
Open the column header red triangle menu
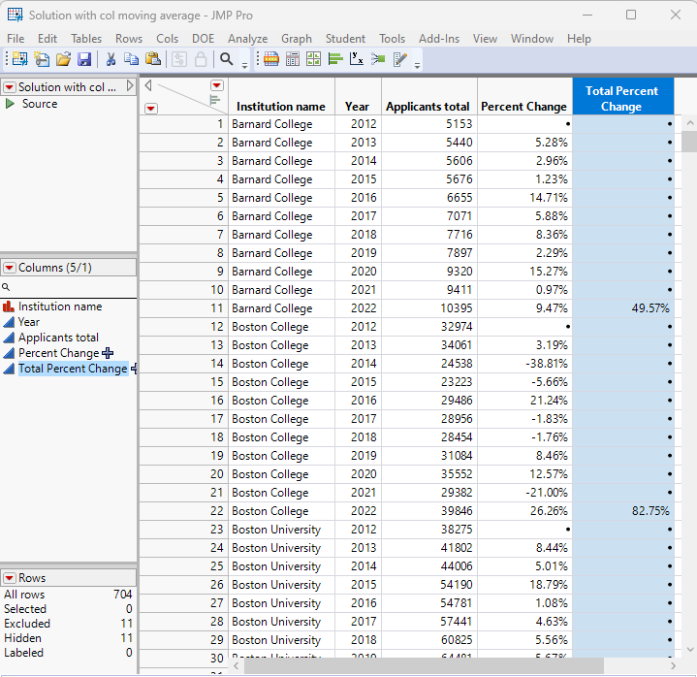coord(217,85)
